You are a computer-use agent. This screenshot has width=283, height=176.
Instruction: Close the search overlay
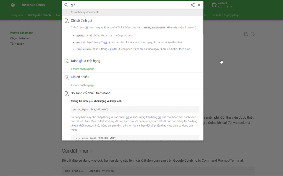coord(199,5)
